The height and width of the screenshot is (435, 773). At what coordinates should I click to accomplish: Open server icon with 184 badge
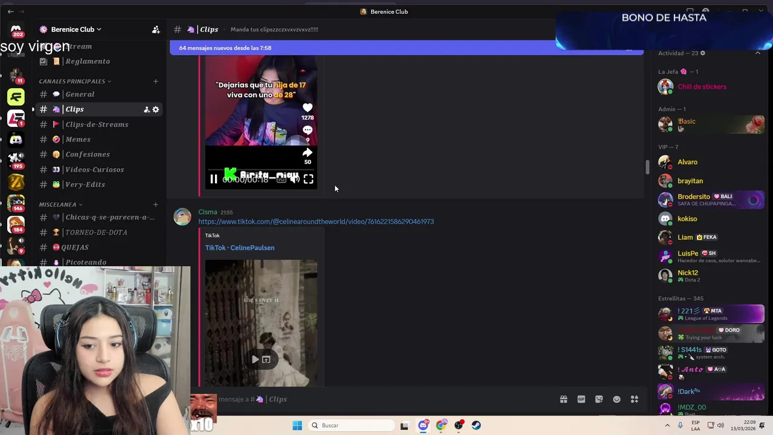tap(16, 224)
